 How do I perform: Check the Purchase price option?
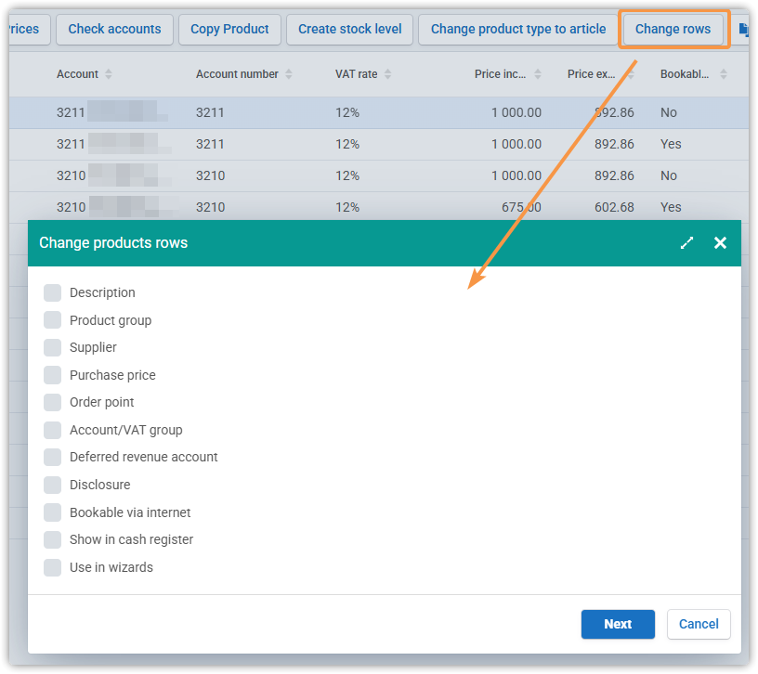pos(52,375)
